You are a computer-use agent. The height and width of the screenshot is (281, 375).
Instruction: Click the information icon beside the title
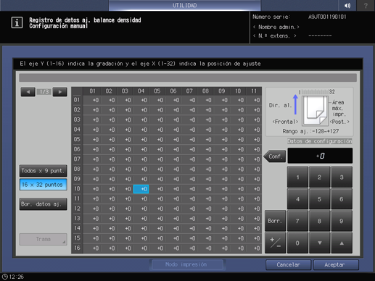(17, 22)
